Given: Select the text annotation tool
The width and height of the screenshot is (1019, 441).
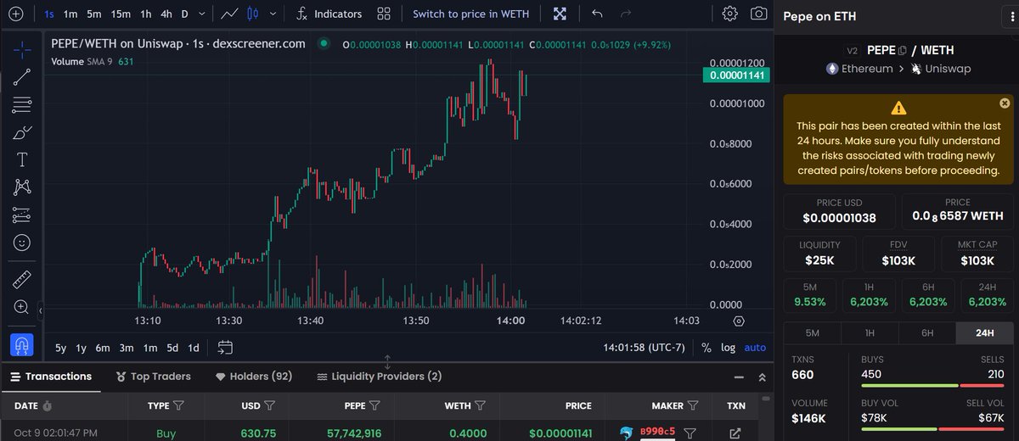Looking at the screenshot, I should click(22, 160).
